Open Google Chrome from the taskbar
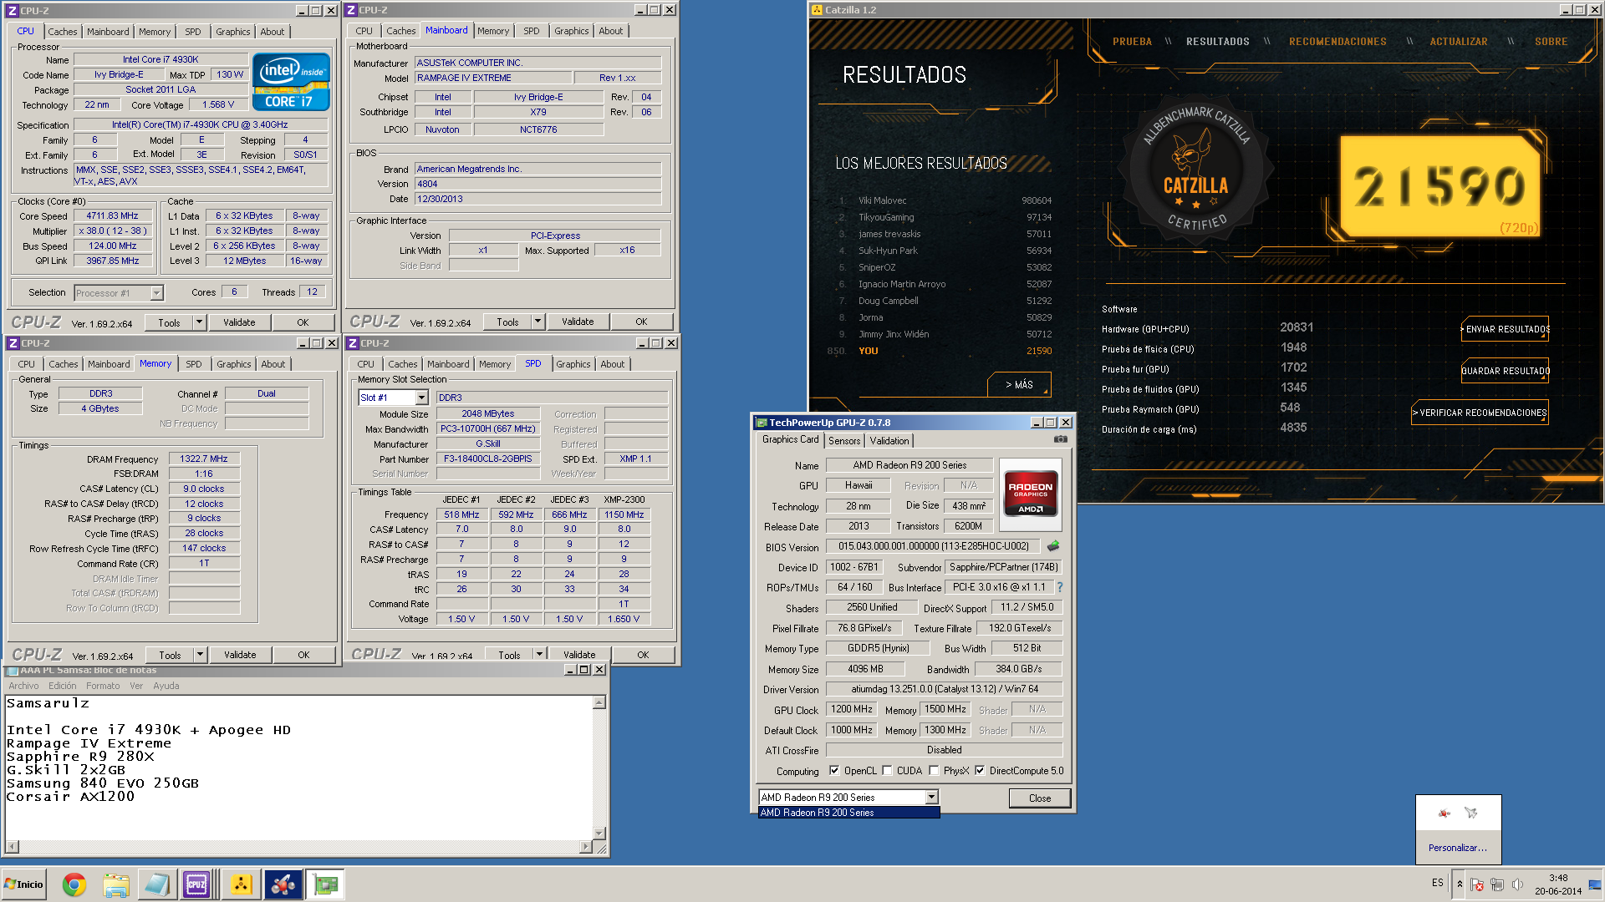The width and height of the screenshot is (1605, 902). pyautogui.click(x=74, y=884)
